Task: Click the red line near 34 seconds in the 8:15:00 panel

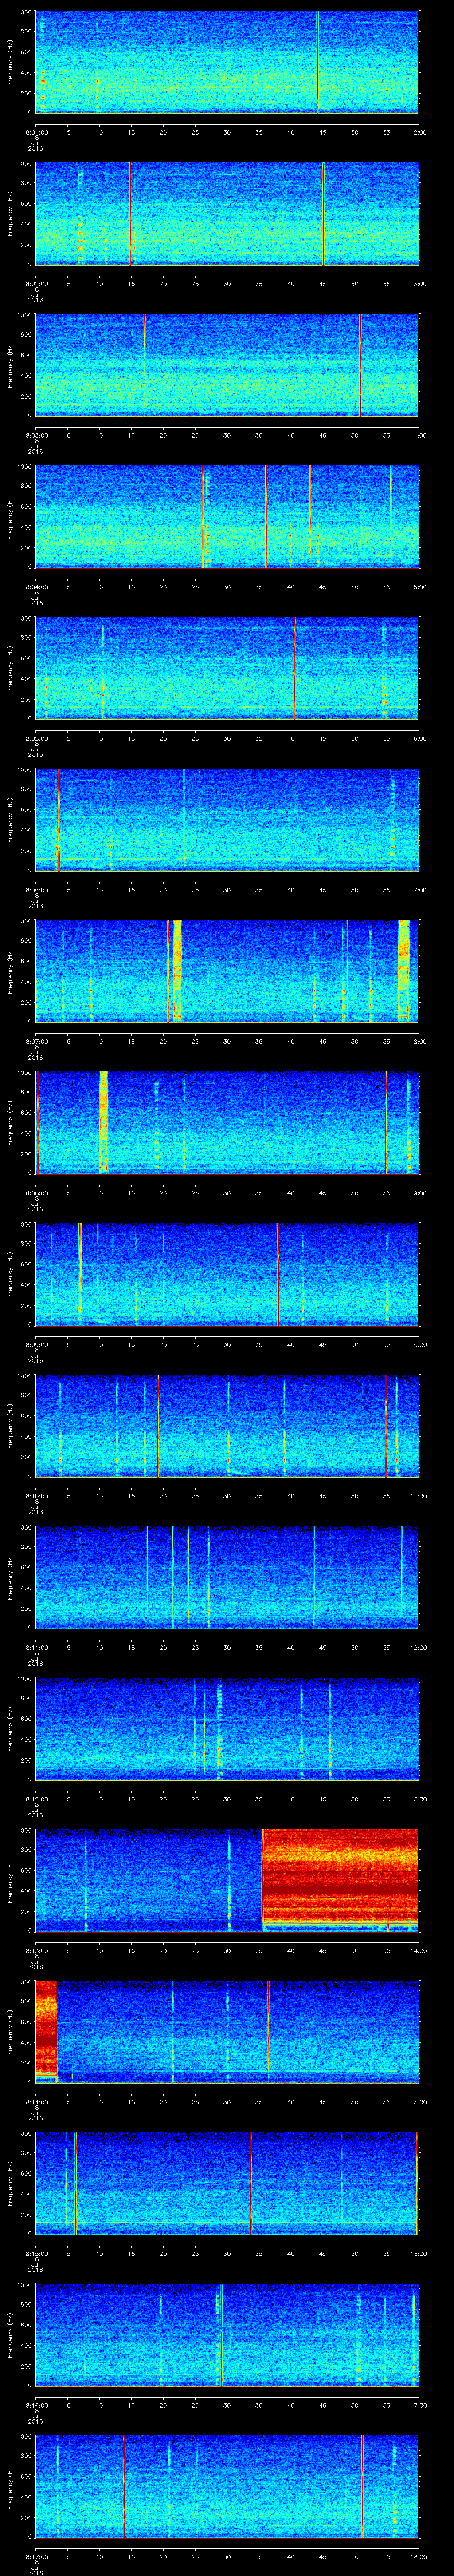Action: click(x=250, y=2183)
